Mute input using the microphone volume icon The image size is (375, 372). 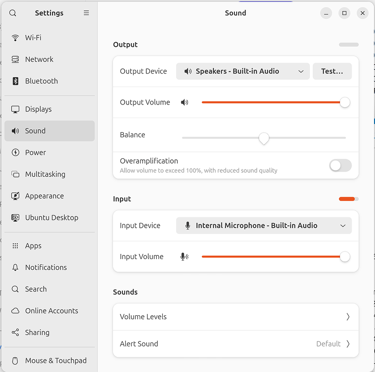click(x=185, y=257)
